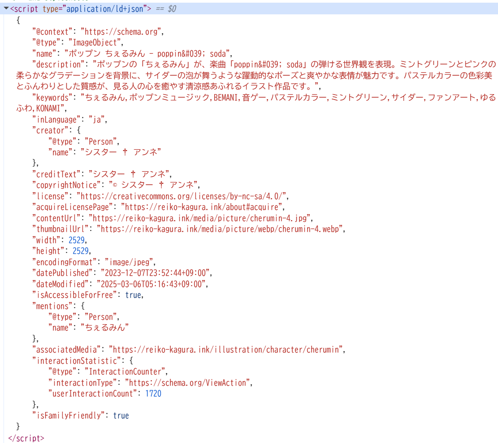Click the "https://schema.org" context value
The height and width of the screenshot is (443, 498).
coord(121,32)
